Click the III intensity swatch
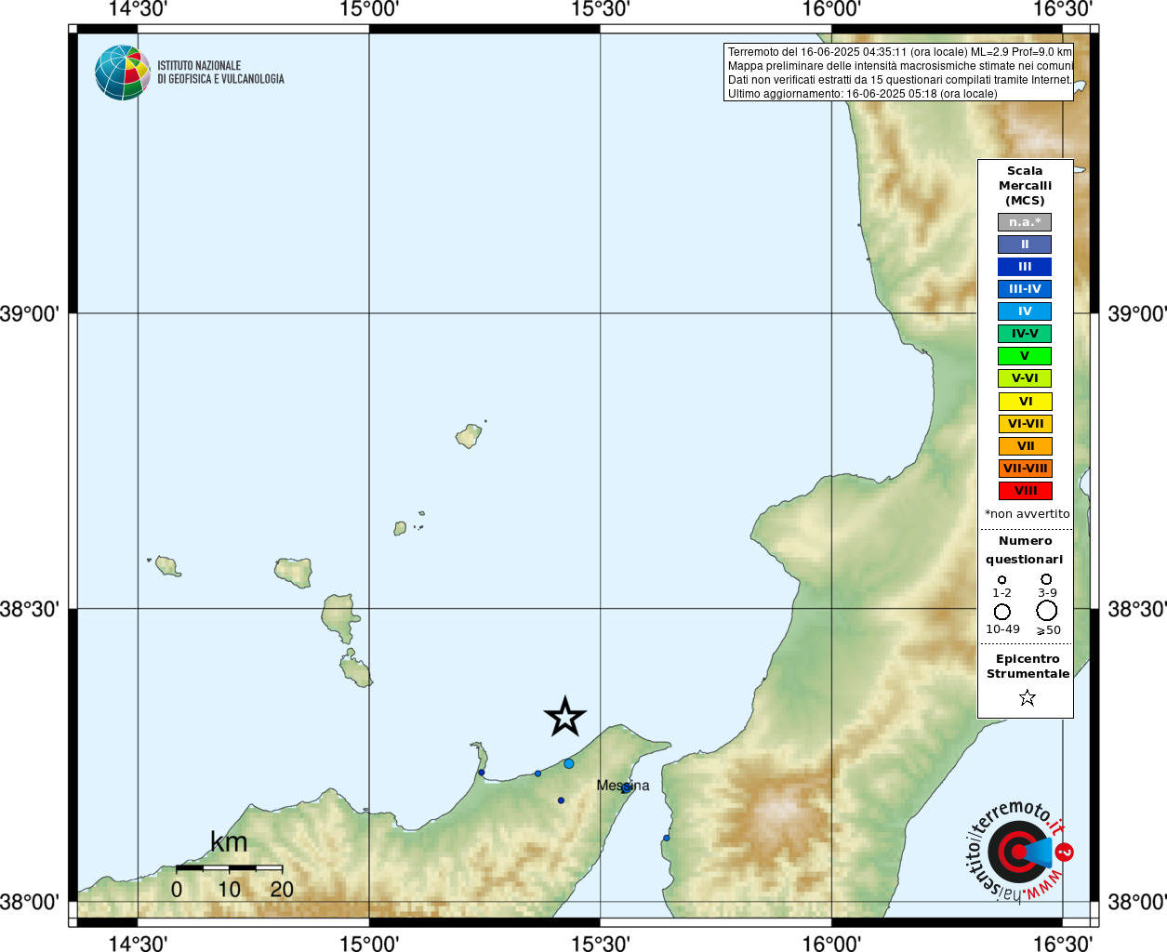This screenshot has width=1167, height=952. point(1025,267)
